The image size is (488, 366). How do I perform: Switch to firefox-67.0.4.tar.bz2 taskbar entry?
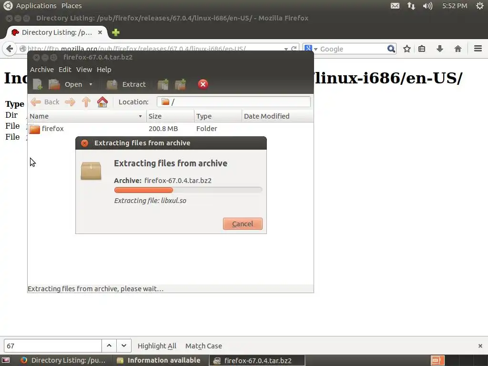[x=257, y=360]
